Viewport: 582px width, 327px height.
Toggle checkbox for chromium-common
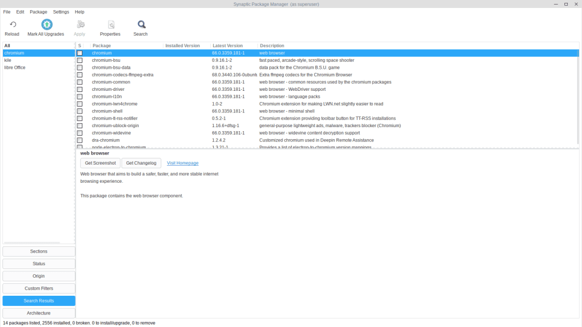[x=80, y=82]
